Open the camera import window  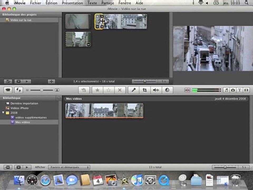click(x=8, y=90)
